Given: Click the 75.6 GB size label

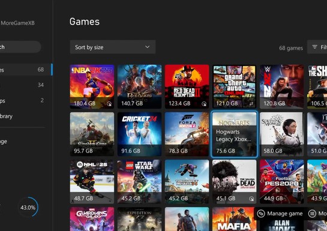Looking at the screenshot, I should point(226,151).
